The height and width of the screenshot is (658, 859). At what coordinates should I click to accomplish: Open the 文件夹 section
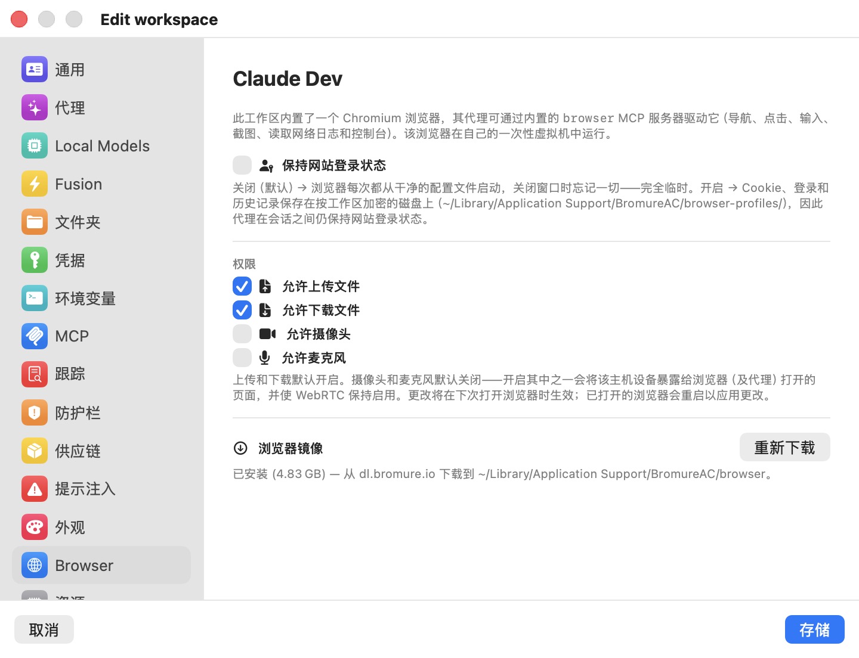click(101, 222)
